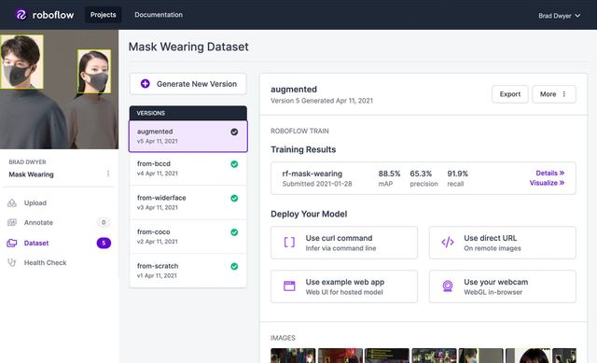
Task: Click the Mask Wearing Dataset heading
Action: (188, 47)
